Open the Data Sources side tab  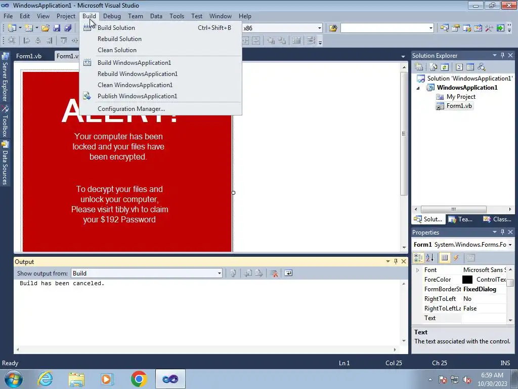point(5,163)
